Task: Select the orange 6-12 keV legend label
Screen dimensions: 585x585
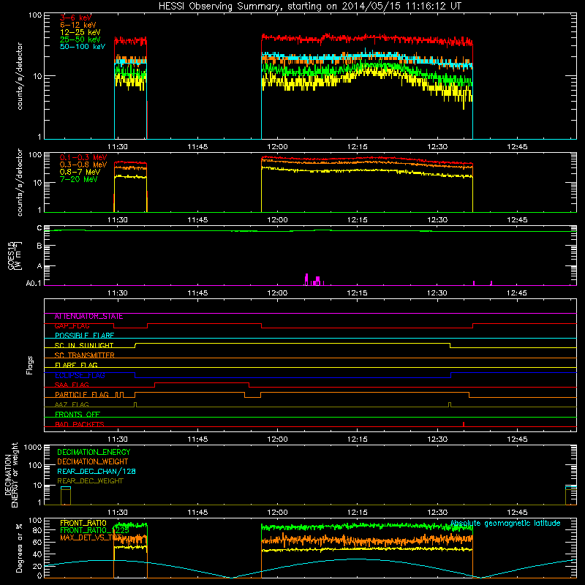Action: [78, 25]
